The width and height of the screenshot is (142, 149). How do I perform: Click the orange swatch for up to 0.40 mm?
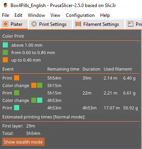(5, 60)
